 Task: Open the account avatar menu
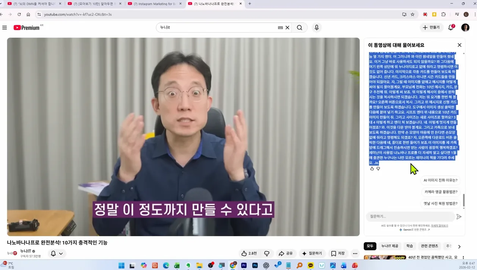(x=465, y=27)
